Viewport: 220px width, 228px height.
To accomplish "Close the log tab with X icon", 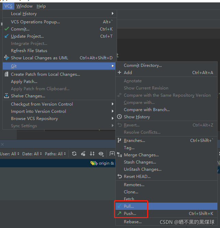I will [2, 144].
